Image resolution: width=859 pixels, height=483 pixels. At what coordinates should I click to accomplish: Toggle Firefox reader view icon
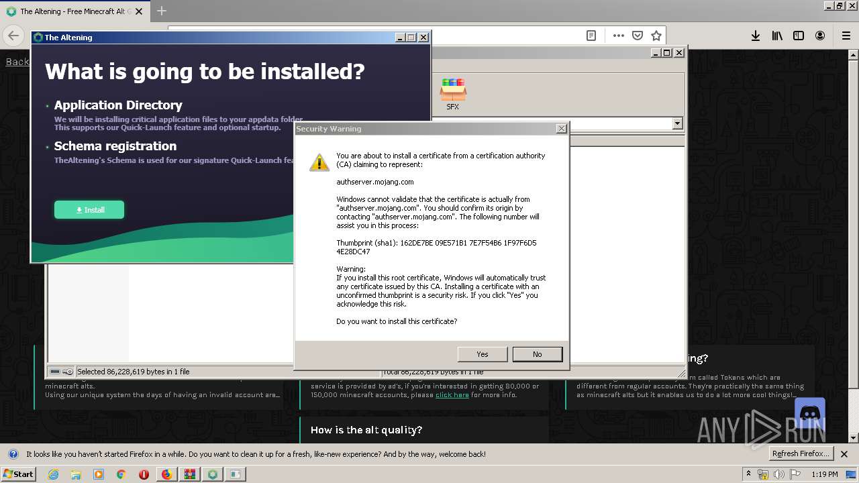[x=591, y=36]
